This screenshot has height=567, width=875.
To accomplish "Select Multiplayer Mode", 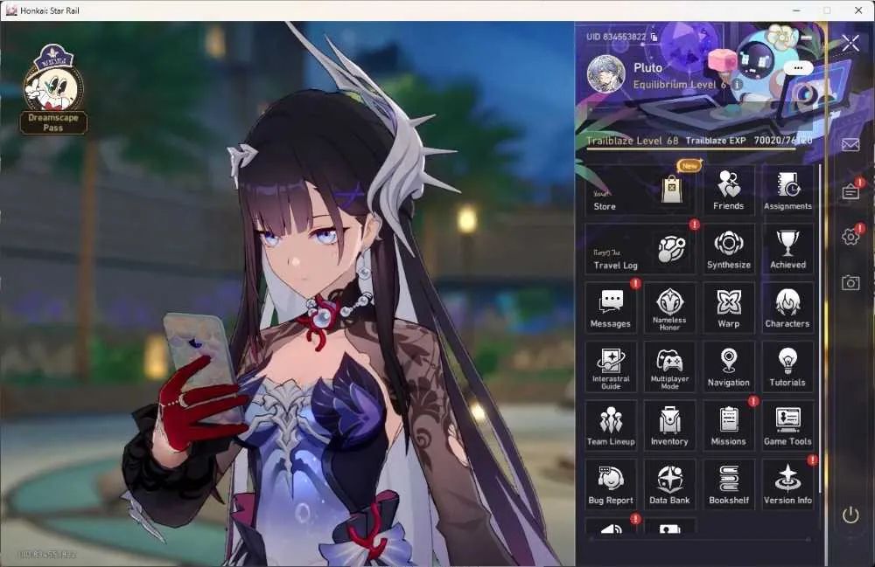I will pyautogui.click(x=669, y=367).
